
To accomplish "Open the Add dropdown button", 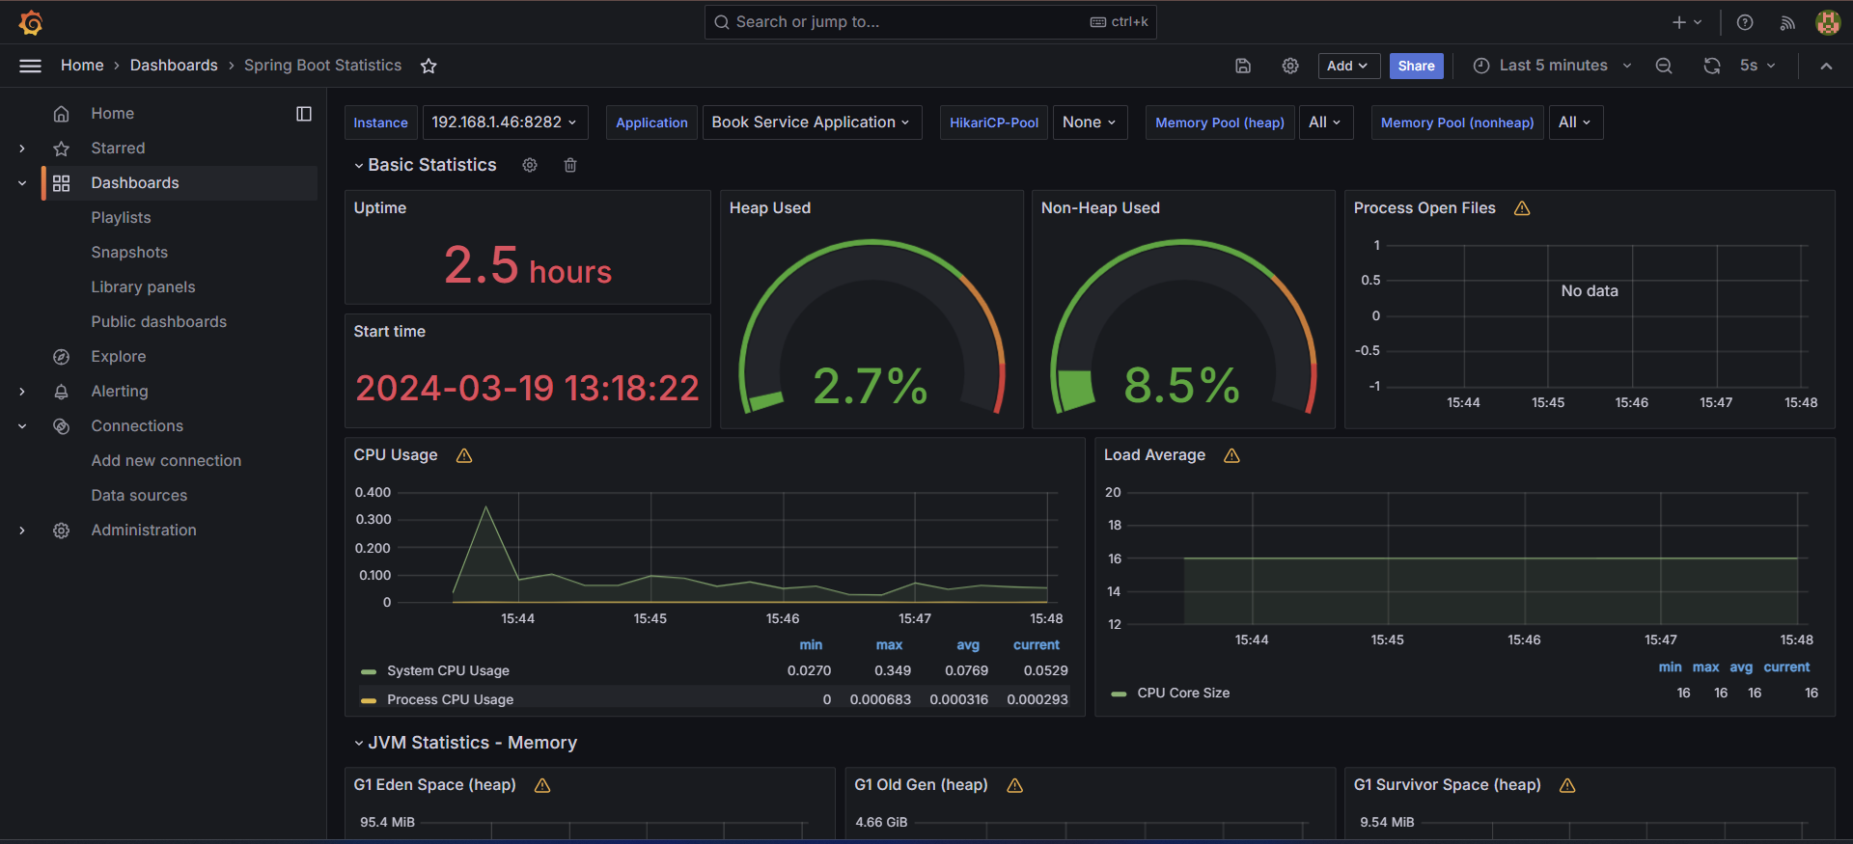I will pos(1348,66).
